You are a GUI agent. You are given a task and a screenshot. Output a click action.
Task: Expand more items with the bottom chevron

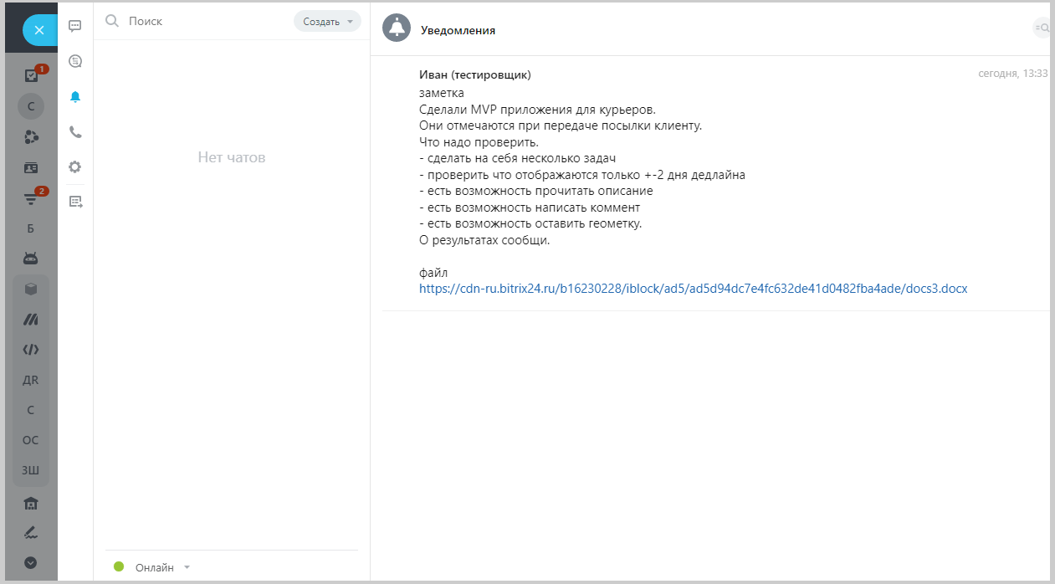pos(31,562)
